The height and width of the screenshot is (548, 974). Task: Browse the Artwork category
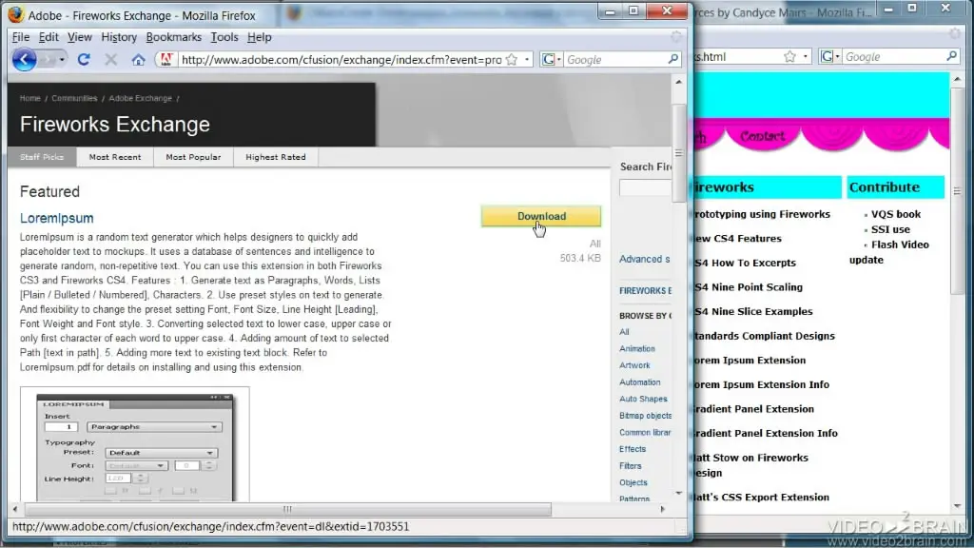[634, 365]
